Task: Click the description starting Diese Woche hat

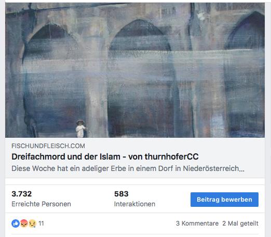Action: click(128, 168)
